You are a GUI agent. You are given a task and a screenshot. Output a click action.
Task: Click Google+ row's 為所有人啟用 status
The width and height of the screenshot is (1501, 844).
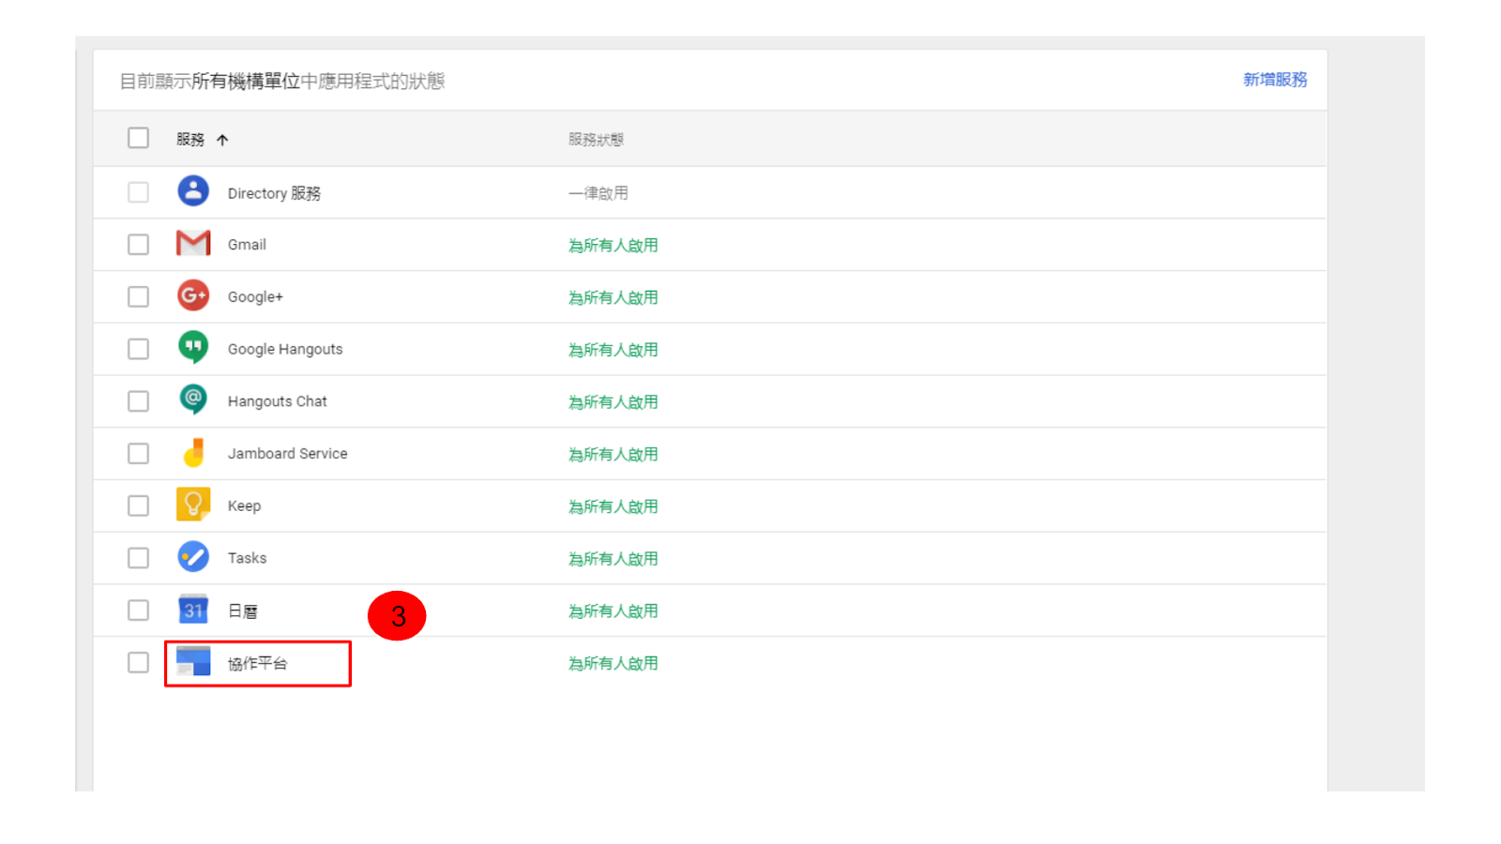point(614,298)
